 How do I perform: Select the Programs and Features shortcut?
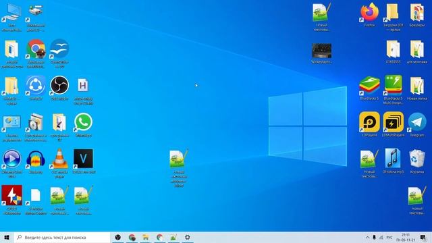click(36, 123)
